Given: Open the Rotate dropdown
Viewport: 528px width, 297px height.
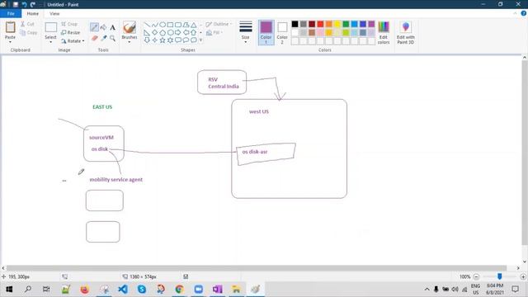Looking at the screenshot, I should point(73,41).
